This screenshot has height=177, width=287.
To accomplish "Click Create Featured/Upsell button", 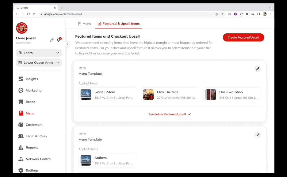I will (243, 37).
